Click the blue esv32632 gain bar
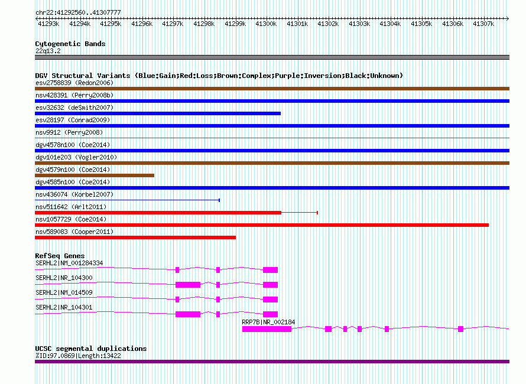 point(158,113)
